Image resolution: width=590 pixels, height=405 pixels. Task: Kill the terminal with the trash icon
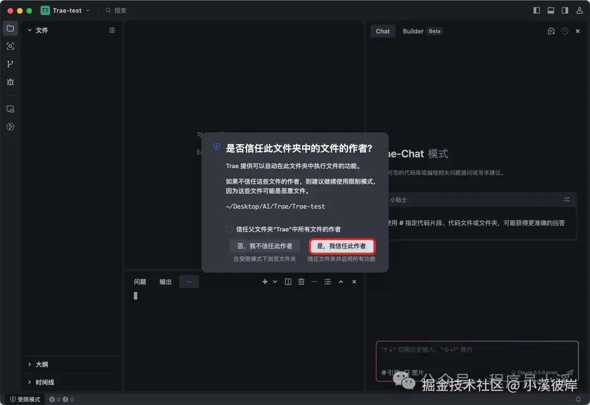pos(301,281)
